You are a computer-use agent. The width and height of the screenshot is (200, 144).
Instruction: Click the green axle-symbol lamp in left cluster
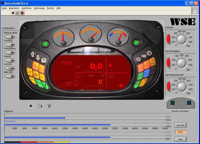[x=45, y=85]
